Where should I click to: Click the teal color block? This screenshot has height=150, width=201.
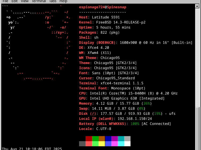point(121,139)
